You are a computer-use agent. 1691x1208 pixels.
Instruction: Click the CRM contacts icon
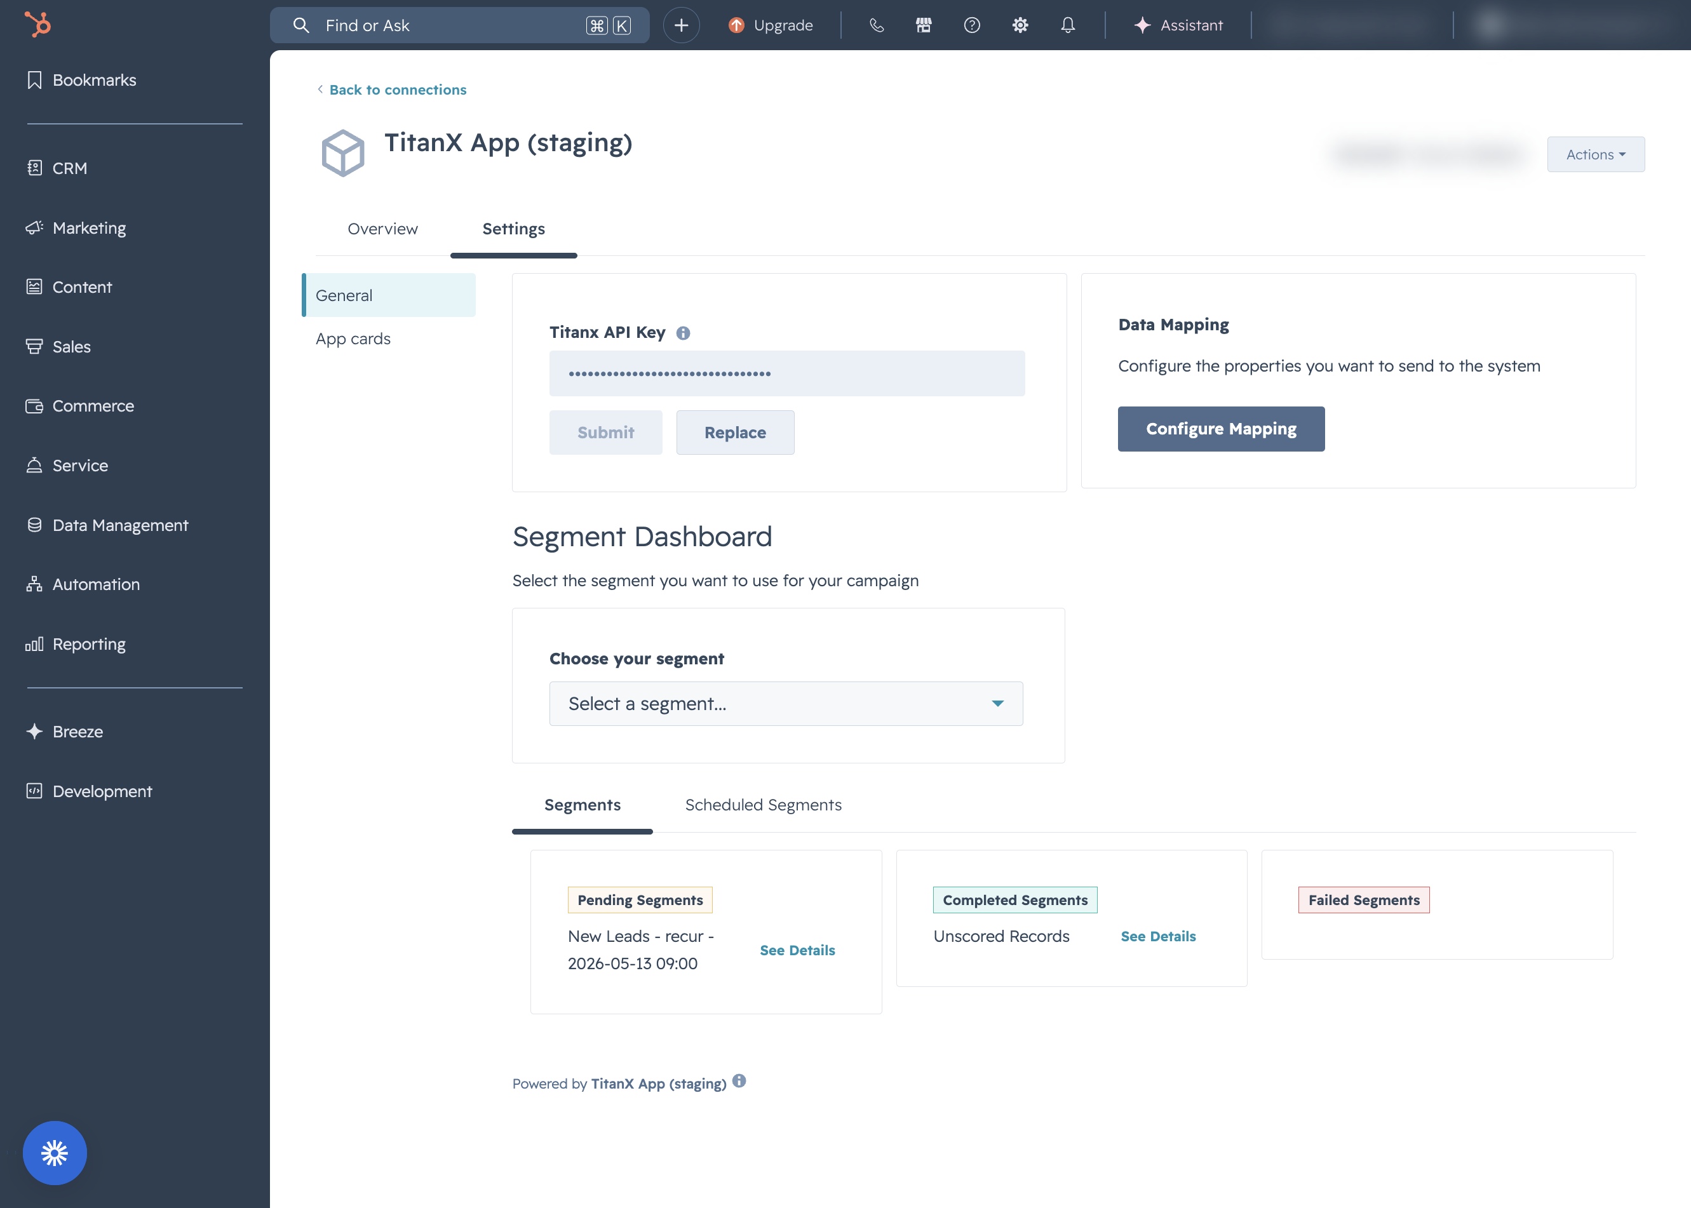tap(34, 168)
